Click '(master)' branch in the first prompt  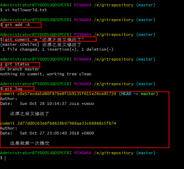(x=146, y=5)
